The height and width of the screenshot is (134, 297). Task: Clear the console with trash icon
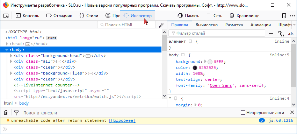[6, 113]
